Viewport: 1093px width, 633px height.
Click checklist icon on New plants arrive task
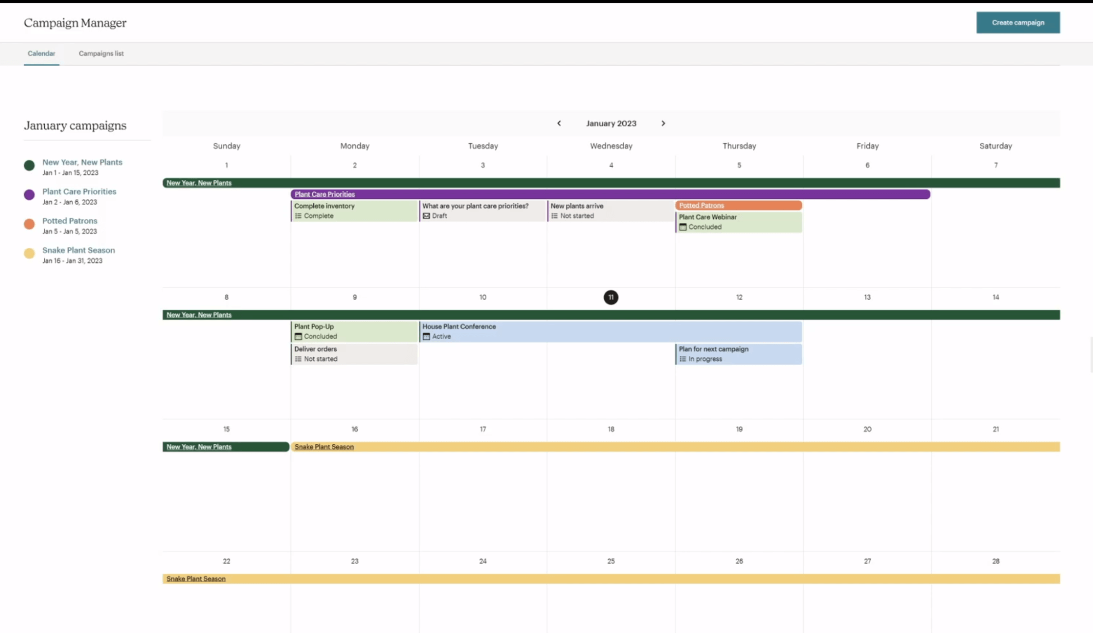(x=554, y=216)
